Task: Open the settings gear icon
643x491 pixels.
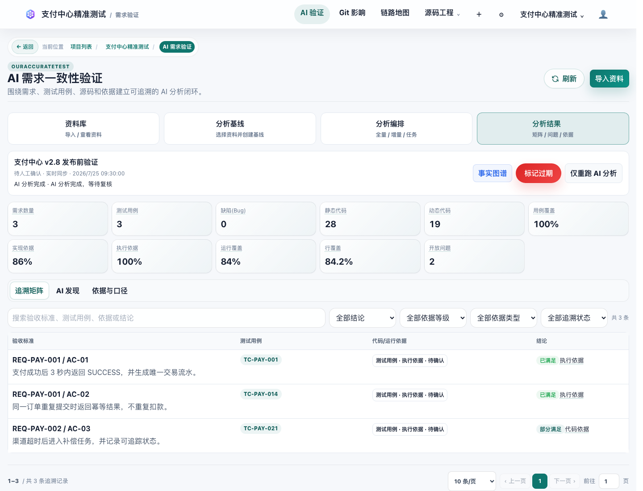Action: click(x=501, y=15)
